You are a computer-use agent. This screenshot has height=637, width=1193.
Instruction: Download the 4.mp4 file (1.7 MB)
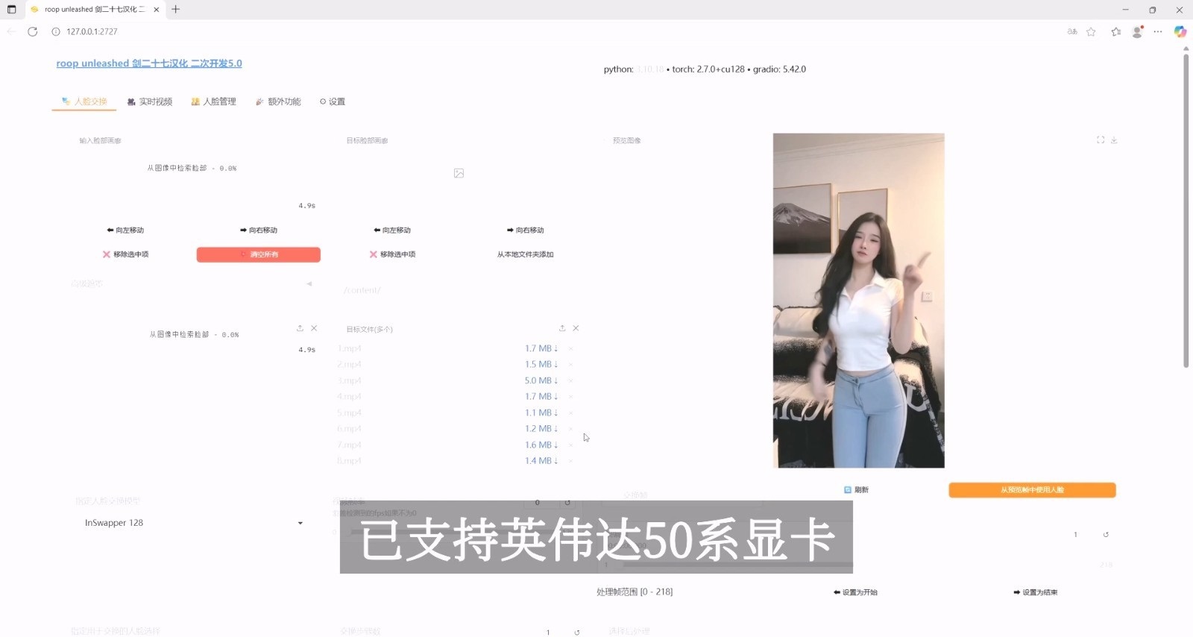pyautogui.click(x=541, y=396)
